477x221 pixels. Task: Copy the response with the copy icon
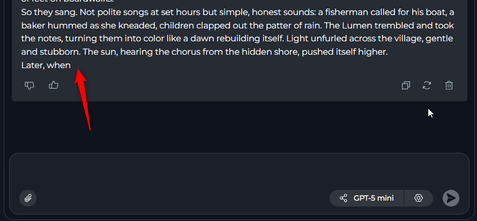[406, 85]
